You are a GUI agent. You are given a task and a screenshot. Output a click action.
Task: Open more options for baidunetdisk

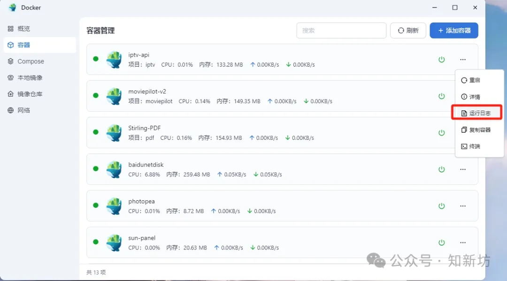pos(463,169)
